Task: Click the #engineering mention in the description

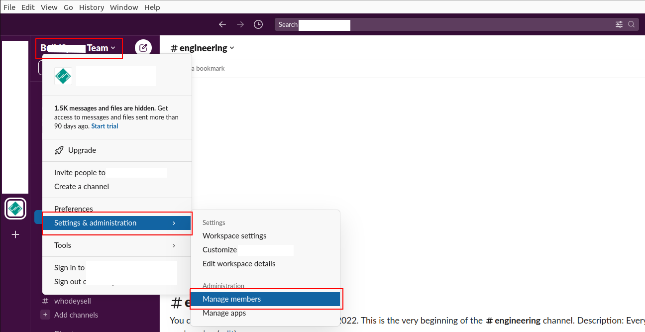Action: (x=513, y=321)
